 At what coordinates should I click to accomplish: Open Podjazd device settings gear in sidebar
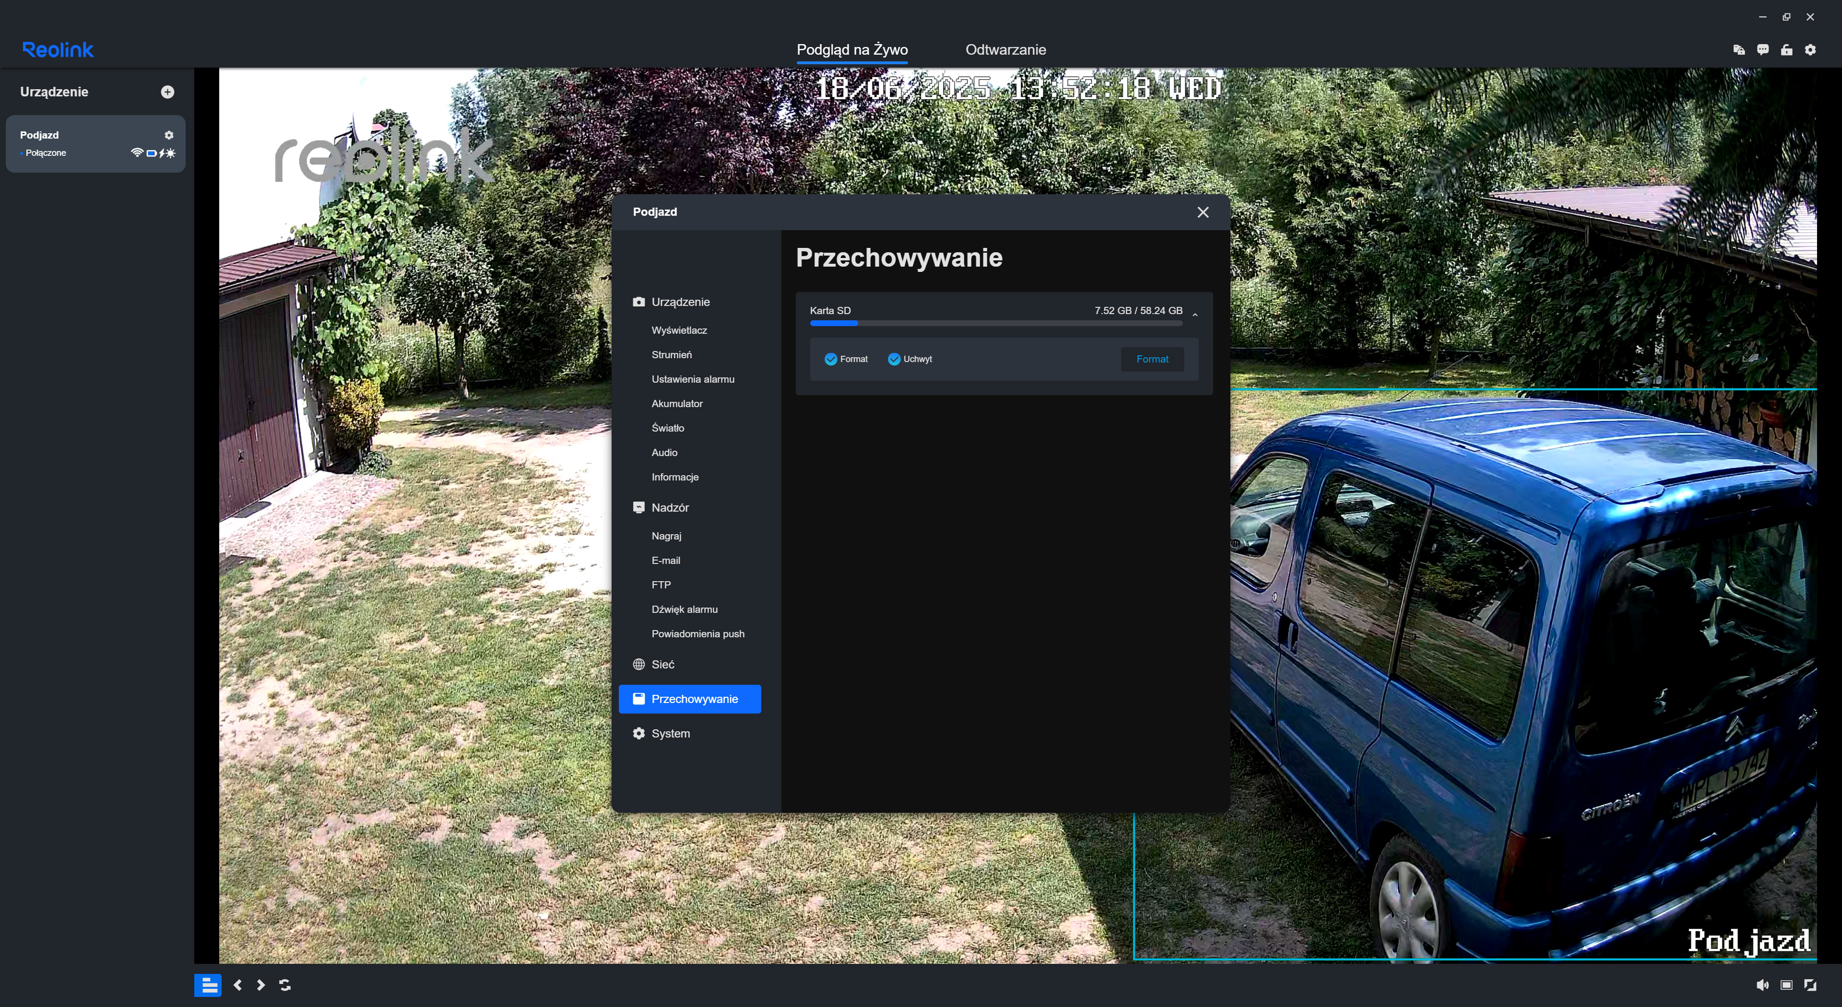[169, 135]
